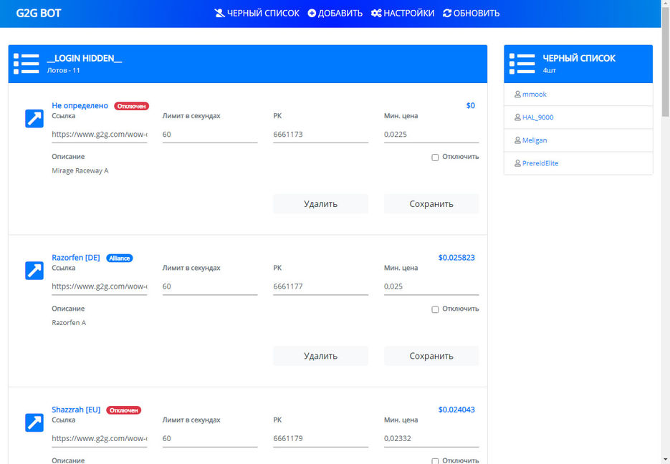Viewport: 670px width, 464px height.
Task: Click the Mirage Raceway A description text
Action: pyautogui.click(x=80, y=170)
